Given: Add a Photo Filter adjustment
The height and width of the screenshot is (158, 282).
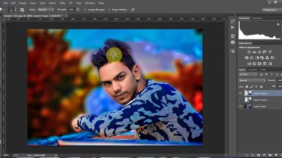Looking at the screenshot, I should [x=262, y=57].
